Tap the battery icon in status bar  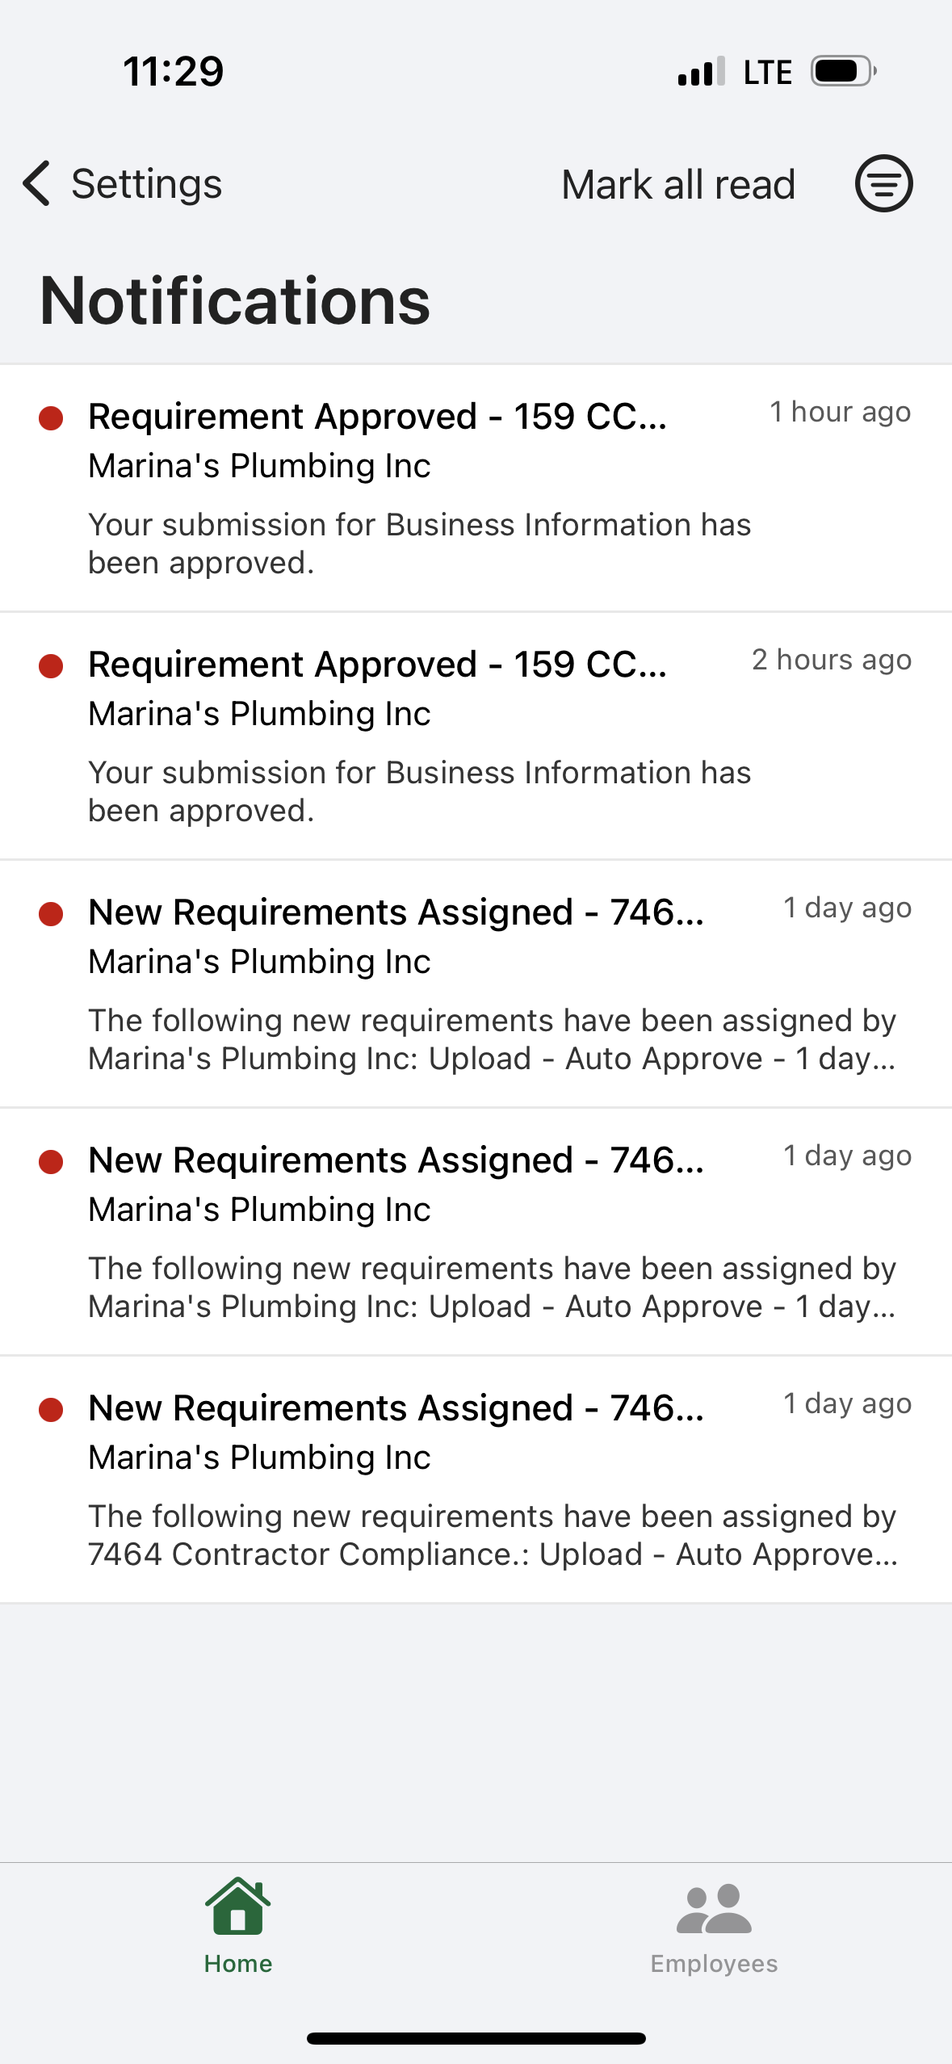point(842,71)
